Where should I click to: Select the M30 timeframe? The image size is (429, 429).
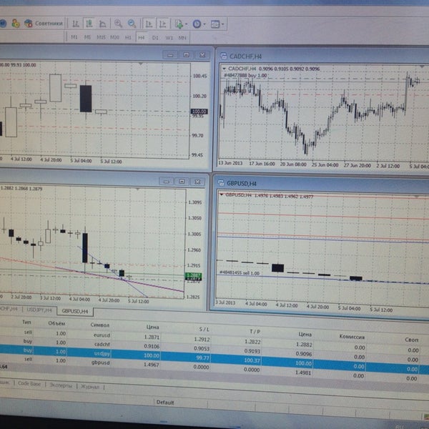[114, 37]
